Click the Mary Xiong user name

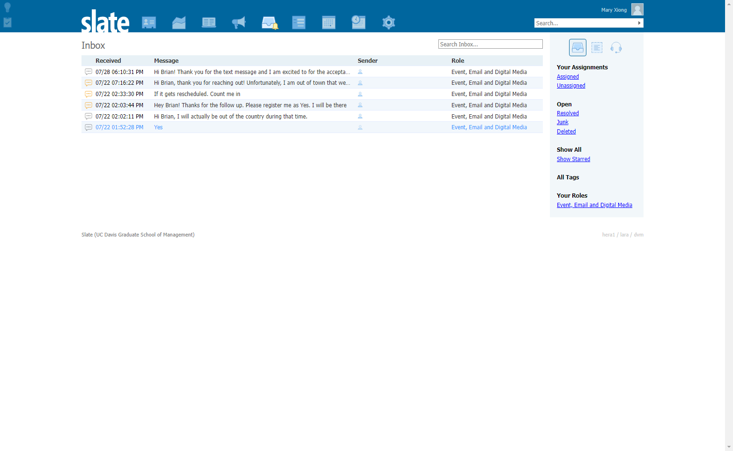pyautogui.click(x=614, y=10)
